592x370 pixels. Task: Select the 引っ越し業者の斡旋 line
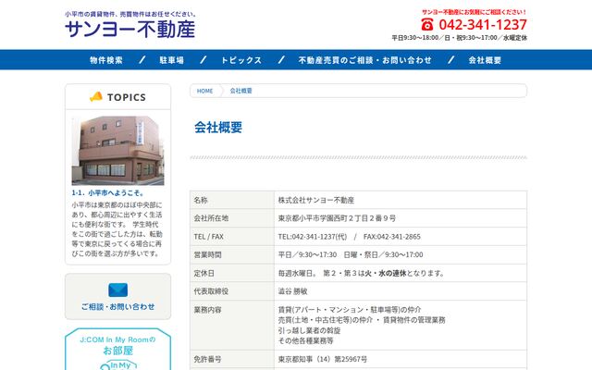(309, 330)
